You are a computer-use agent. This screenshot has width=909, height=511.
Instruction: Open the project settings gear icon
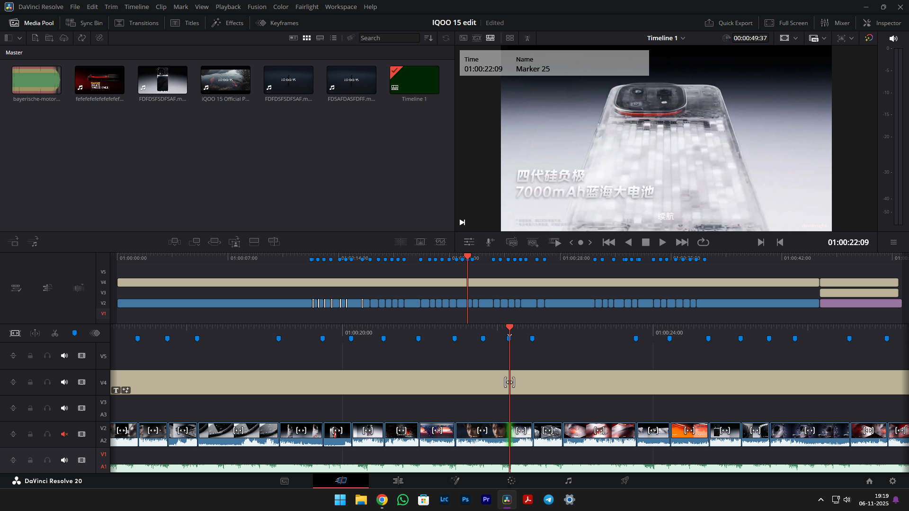point(892,481)
